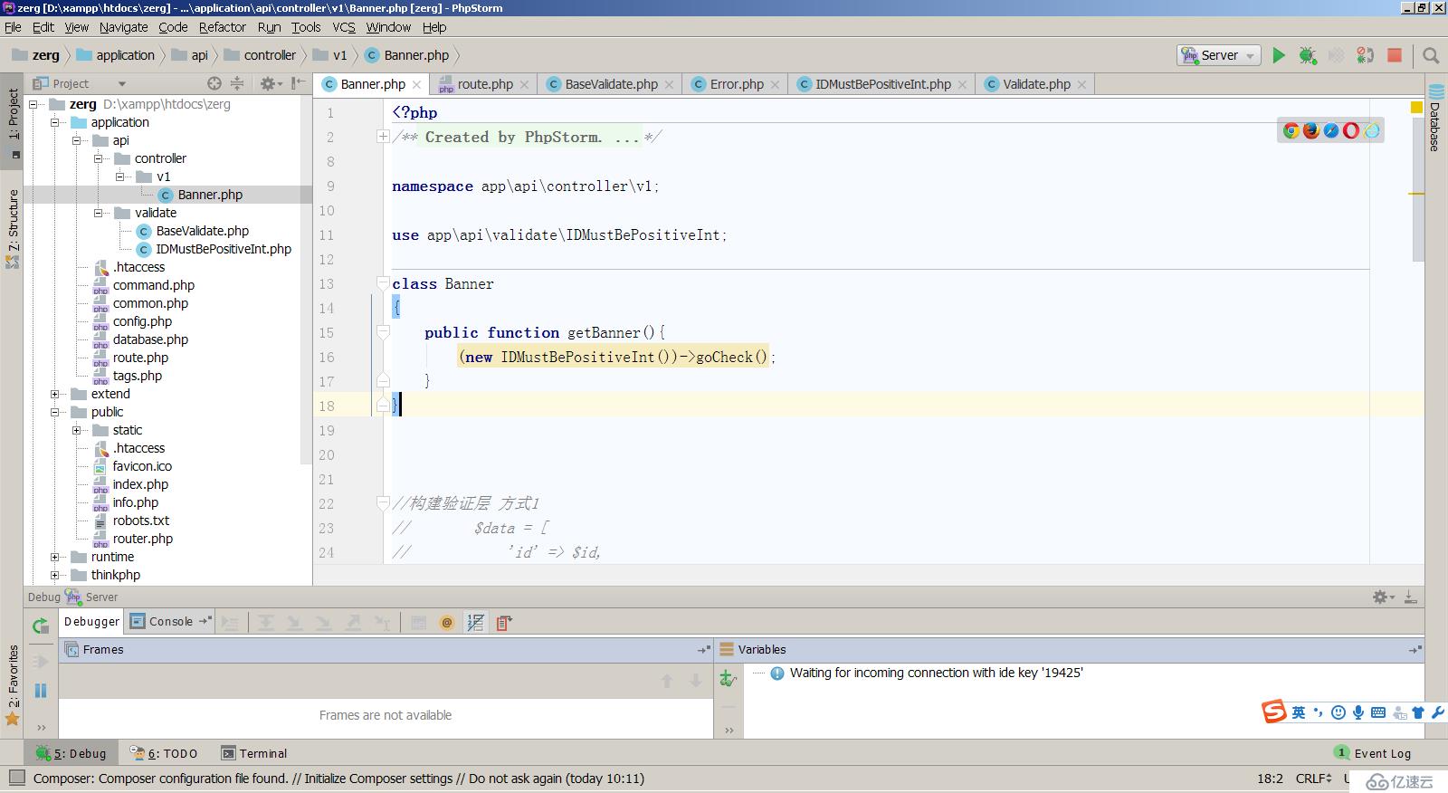Open file in Firefox browser icon

(x=1311, y=130)
